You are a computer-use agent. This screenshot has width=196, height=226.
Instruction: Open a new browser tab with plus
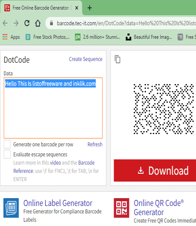[90, 8]
